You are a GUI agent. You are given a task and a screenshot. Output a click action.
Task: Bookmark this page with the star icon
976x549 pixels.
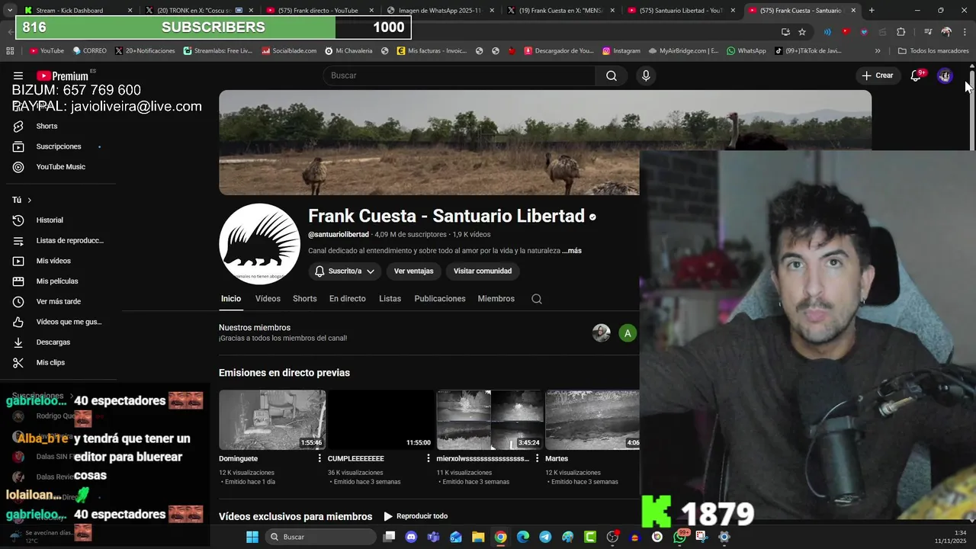click(x=802, y=32)
